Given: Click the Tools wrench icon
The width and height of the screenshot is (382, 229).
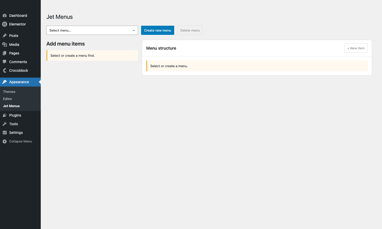Looking at the screenshot, I should (5, 124).
